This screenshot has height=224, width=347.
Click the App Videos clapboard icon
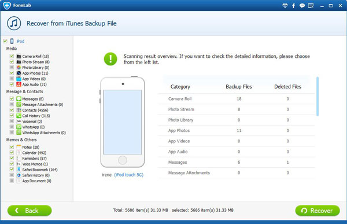pyautogui.click(x=19, y=79)
